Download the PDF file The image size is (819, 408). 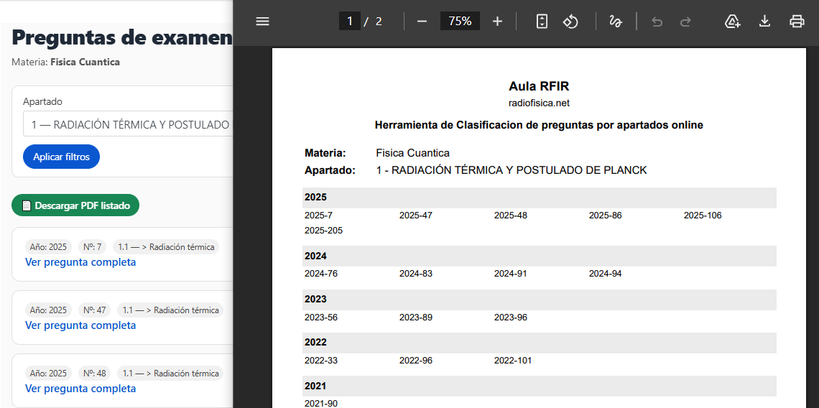pos(764,22)
